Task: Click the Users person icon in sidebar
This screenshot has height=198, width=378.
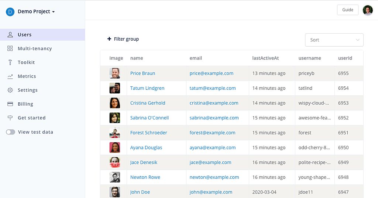Action: (10, 35)
